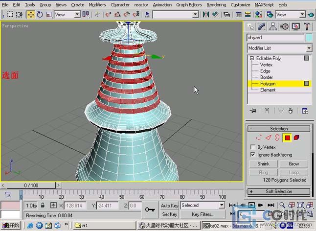This screenshot has width=316, height=231.
Task: Switch to Motion command panel
Action: (x=284, y=26)
